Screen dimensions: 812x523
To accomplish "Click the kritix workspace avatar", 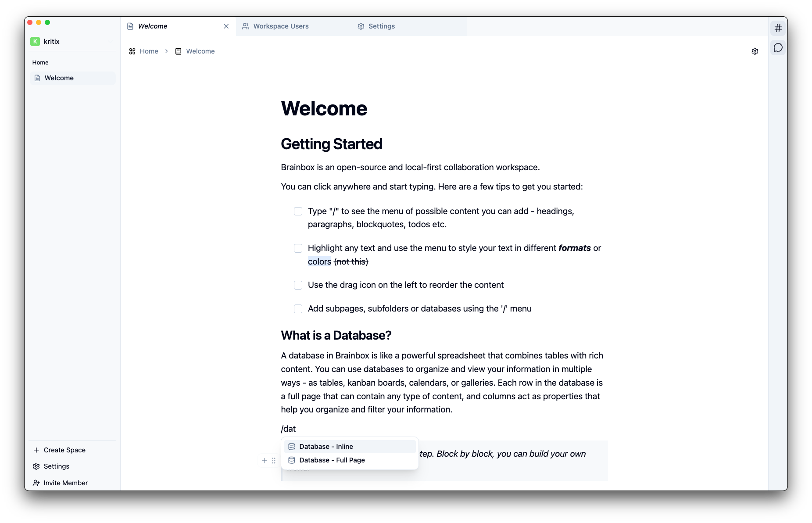I will [x=35, y=41].
